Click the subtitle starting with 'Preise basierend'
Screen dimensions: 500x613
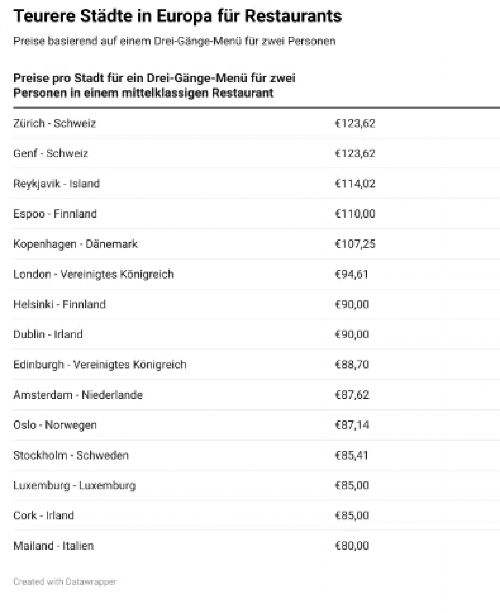point(174,41)
